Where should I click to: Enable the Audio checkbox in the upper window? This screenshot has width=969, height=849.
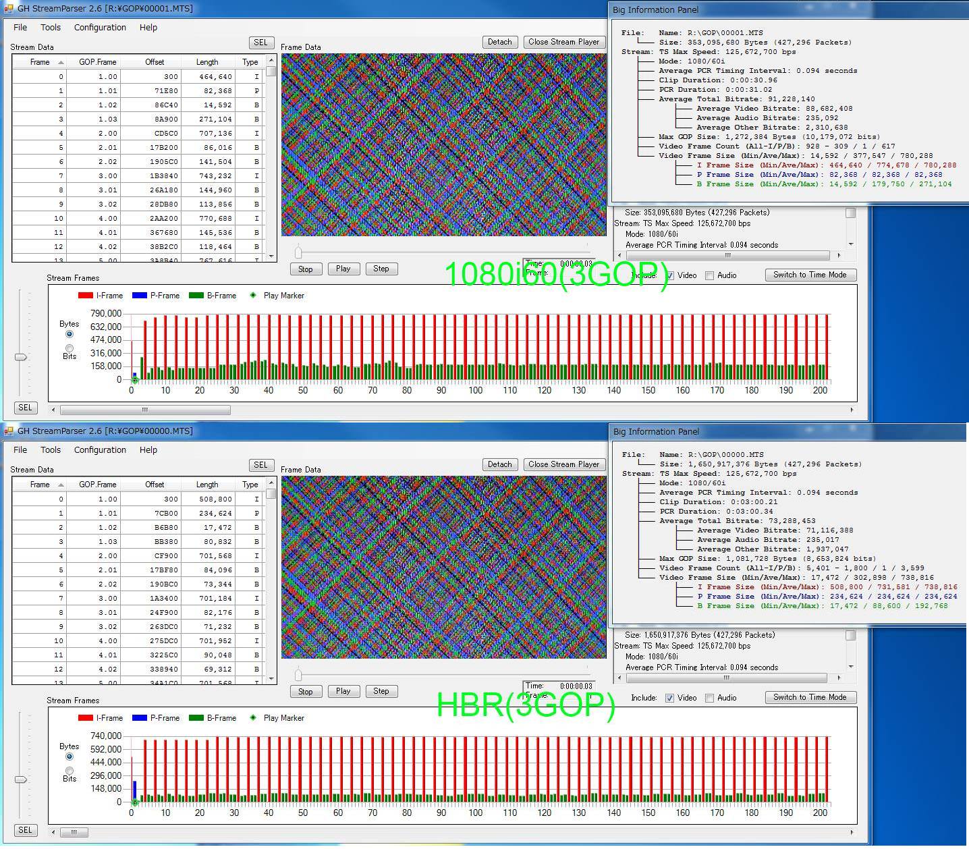point(709,275)
